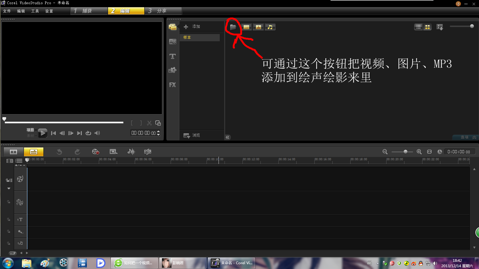Open Record/Capture option

point(96,152)
